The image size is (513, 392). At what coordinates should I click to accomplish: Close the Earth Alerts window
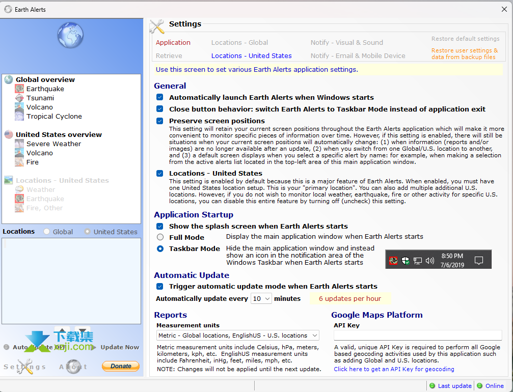pos(504,9)
